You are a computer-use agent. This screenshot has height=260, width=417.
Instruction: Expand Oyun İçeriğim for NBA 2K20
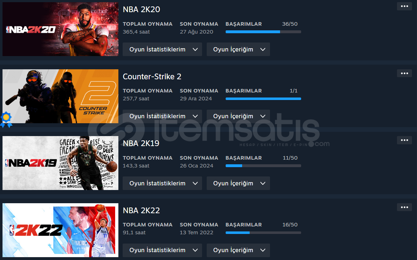pos(238,49)
